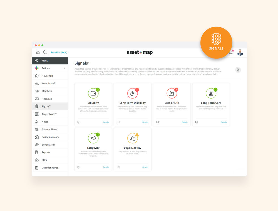278x211 pixels.
Task: Open the search magnifying glass icon
Action: click(x=45, y=52)
